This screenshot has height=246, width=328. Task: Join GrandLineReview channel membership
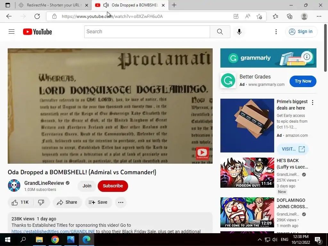[87, 186]
